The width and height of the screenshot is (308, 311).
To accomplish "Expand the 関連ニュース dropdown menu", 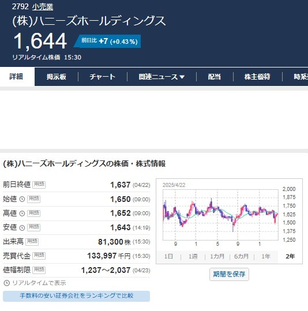I will (161, 77).
